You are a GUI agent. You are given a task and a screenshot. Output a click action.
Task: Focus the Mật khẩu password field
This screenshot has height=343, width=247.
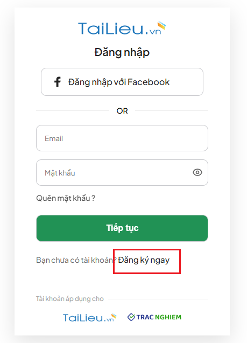click(x=122, y=173)
